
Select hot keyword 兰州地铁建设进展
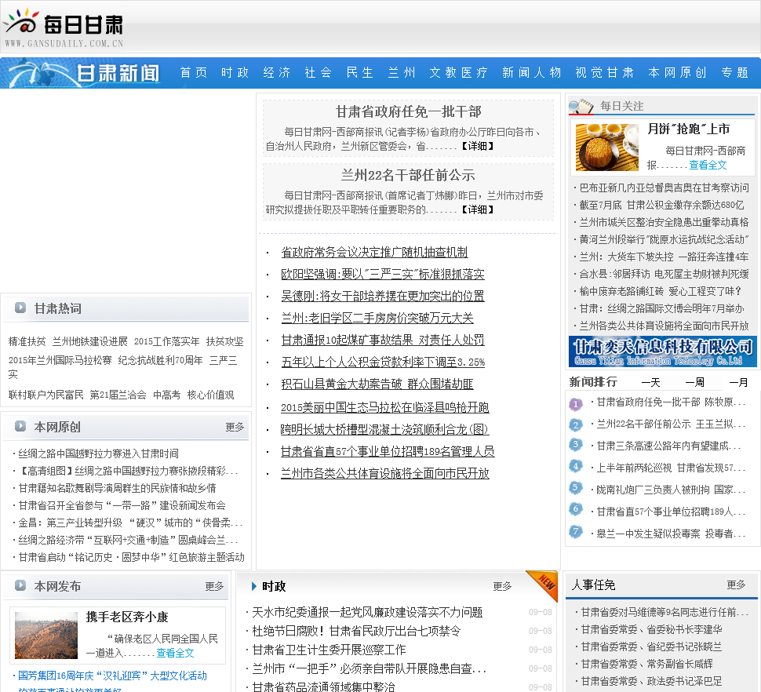tap(89, 341)
